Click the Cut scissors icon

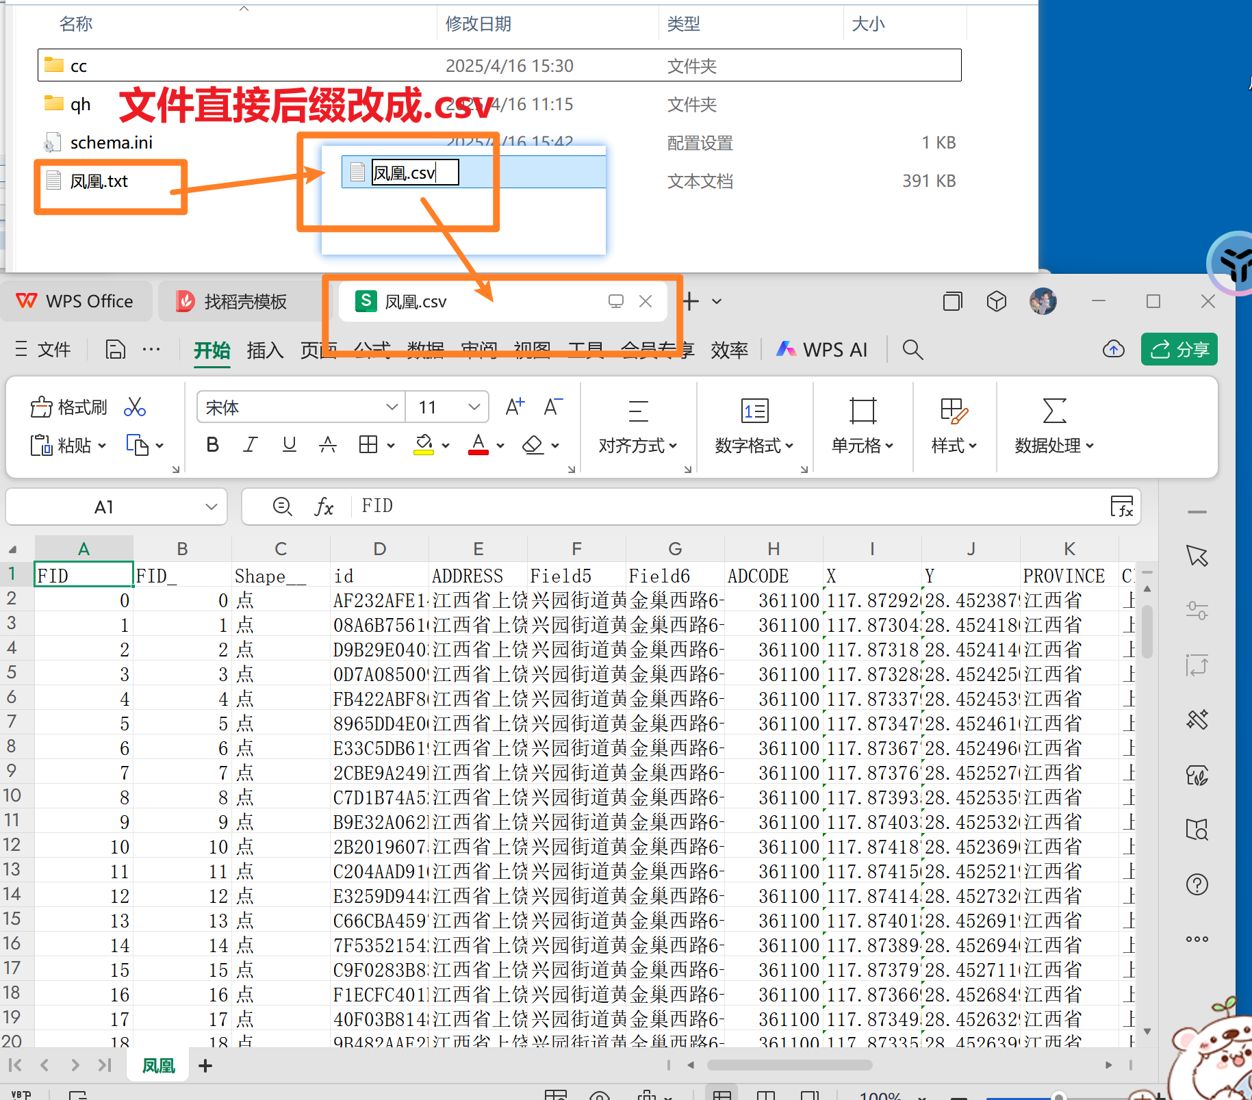point(135,407)
